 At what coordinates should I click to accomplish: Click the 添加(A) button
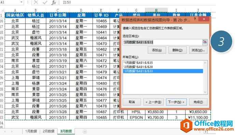(157, 50)
